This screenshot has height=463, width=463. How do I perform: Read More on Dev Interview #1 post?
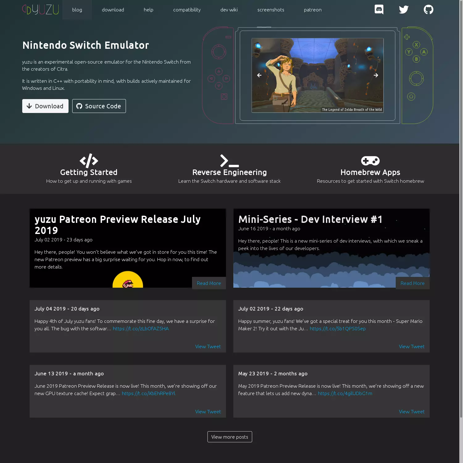tap(412, 283)
